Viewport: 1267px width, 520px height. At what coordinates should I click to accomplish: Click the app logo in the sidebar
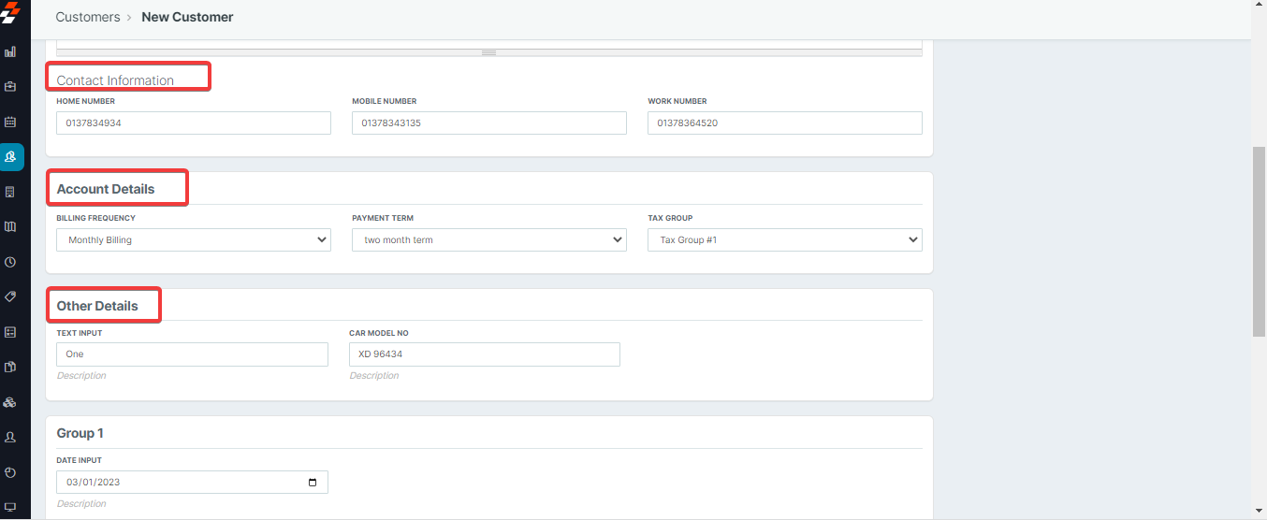tap(10, 16)
